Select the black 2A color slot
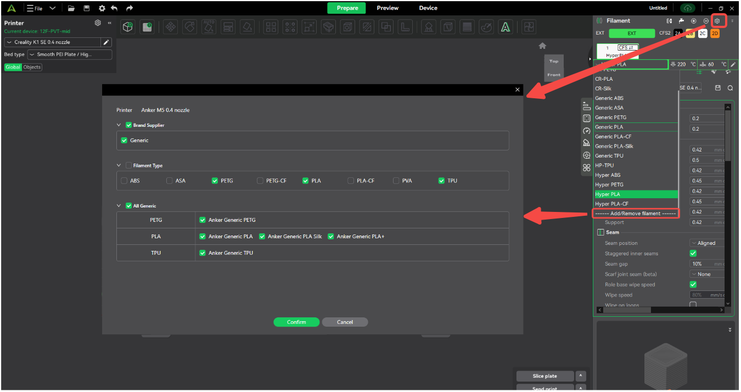Screen dimensions: 741x392 678,33
